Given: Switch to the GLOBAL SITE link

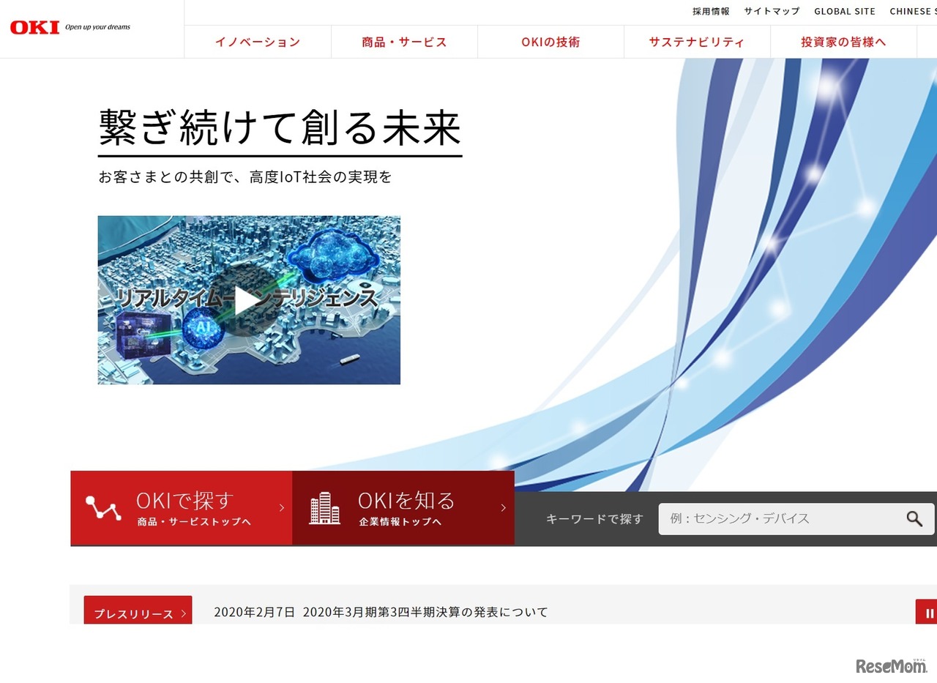Looking at the screenshot, I should point(844,11).
